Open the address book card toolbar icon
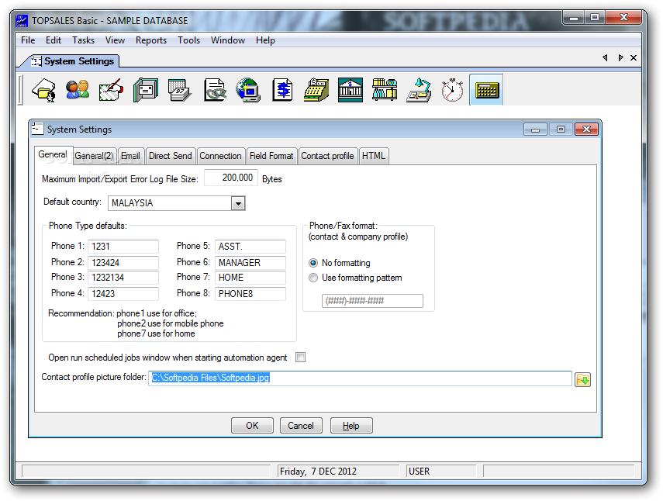 point(145,90)
